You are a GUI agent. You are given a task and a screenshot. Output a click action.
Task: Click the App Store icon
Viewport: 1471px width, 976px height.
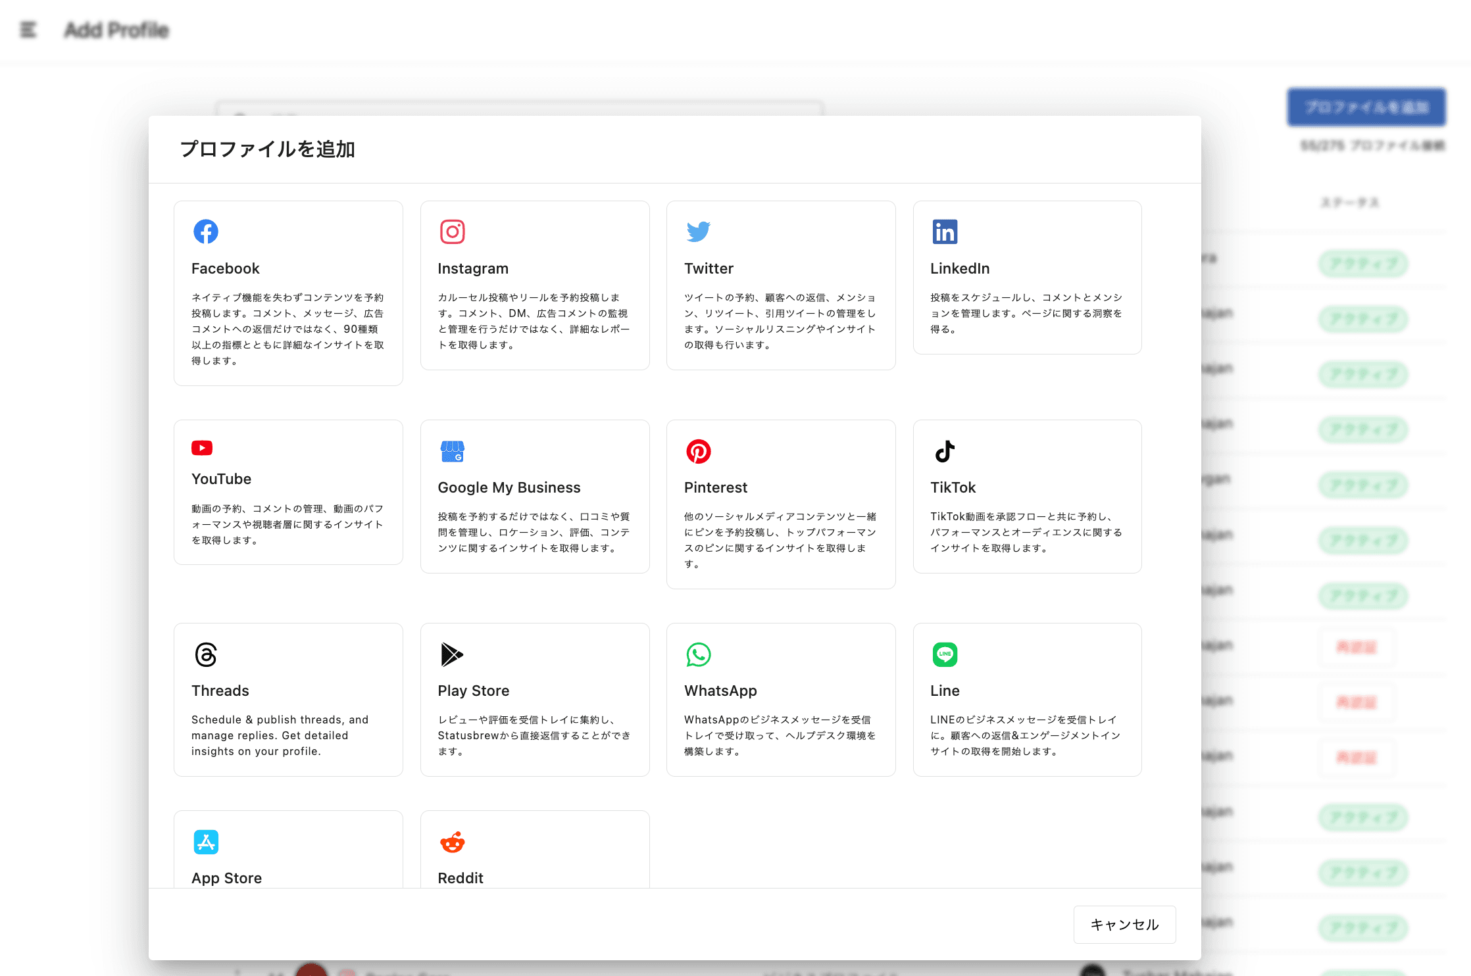(206, 842)
